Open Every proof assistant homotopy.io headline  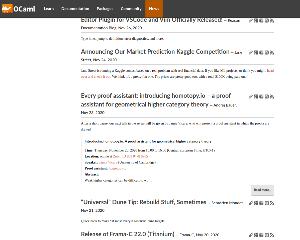pyautogui.click(x=156, y=100)
